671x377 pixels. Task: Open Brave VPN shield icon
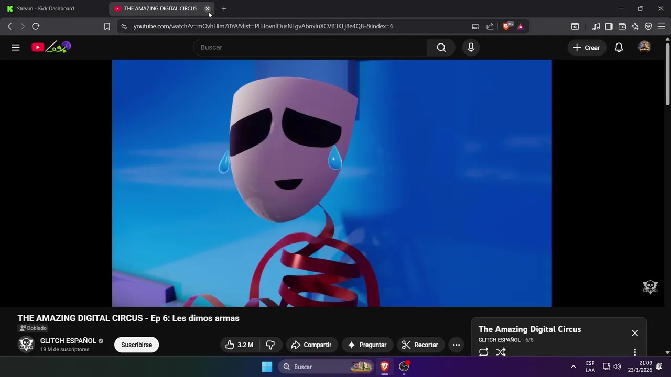[x=648, y=26]
